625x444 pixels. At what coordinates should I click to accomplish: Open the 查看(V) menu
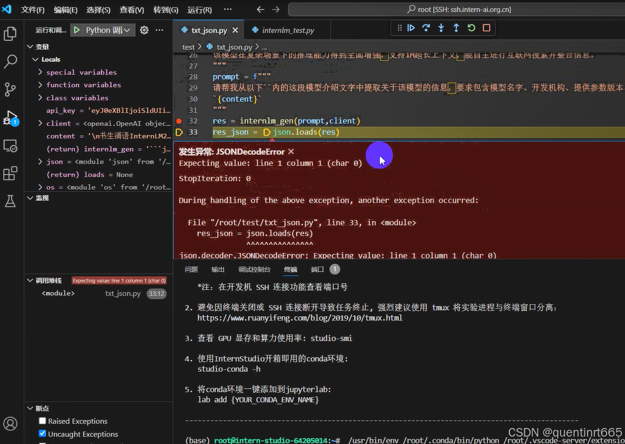click(131, 10)
